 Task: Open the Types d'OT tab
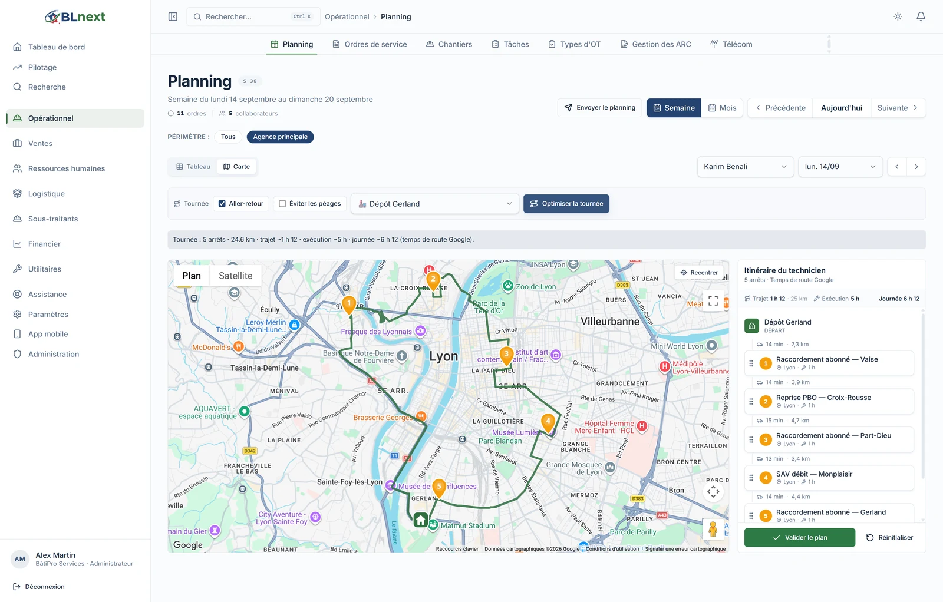coord(575,44)
